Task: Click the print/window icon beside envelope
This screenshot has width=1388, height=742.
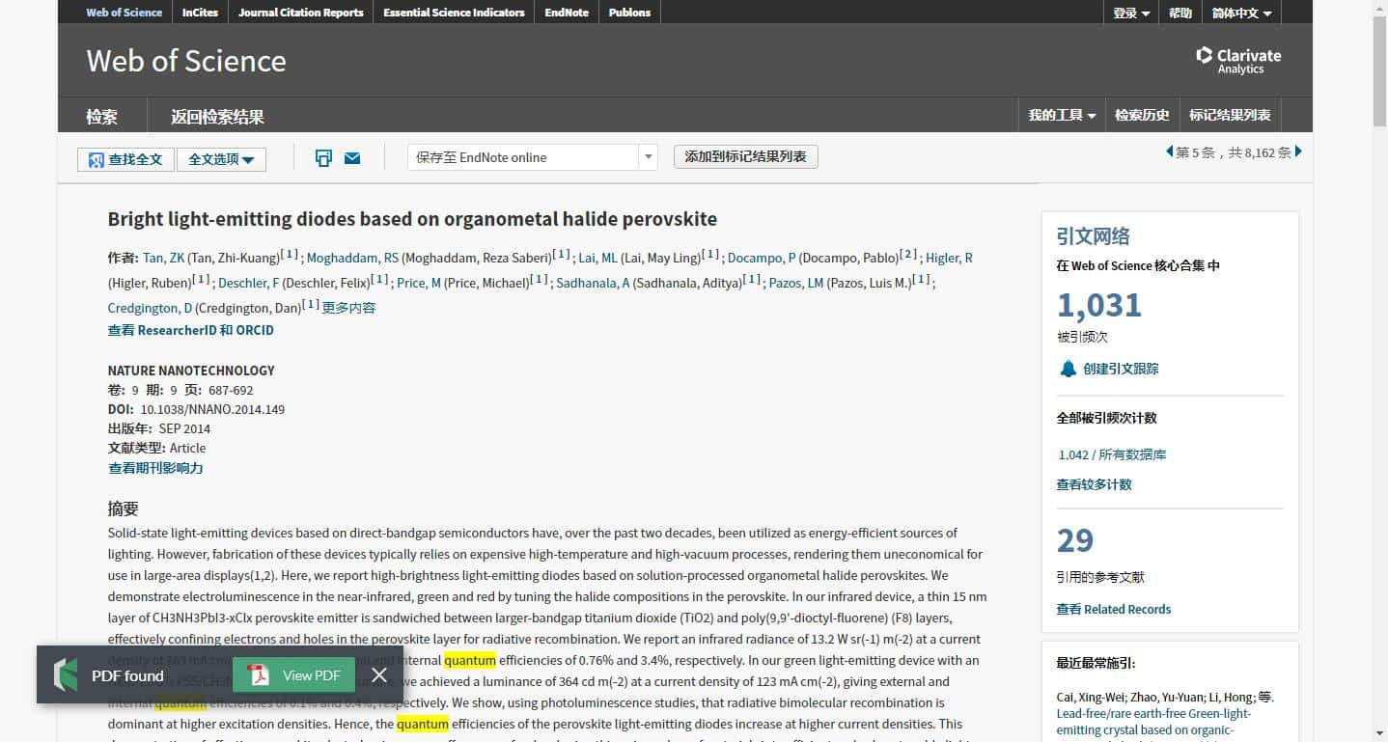Action: point(324,158)
